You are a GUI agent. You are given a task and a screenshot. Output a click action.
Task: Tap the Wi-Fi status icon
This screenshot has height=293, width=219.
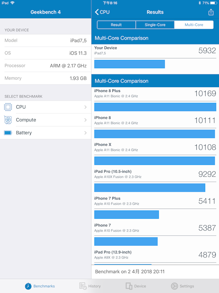coord(12,3)
